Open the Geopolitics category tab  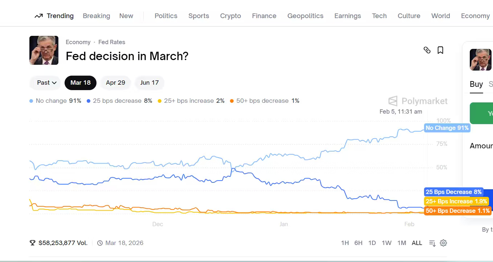(x=305, y=16)
